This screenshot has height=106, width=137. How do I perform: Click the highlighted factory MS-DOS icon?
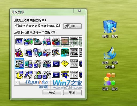pos(19,63)
